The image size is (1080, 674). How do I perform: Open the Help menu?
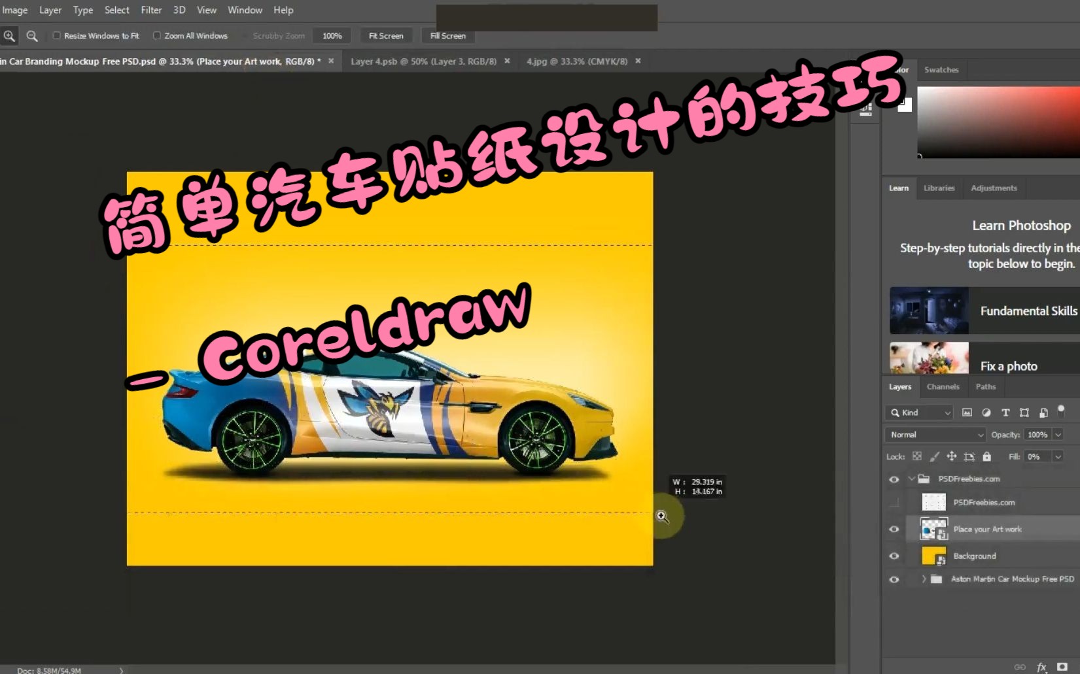pos(283,10)
